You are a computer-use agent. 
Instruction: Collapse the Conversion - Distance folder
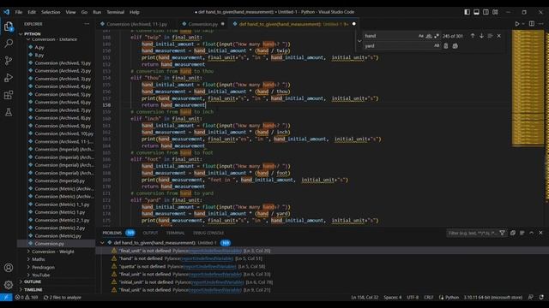[54, 39]
